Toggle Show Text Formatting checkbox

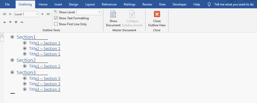[56, 18]
